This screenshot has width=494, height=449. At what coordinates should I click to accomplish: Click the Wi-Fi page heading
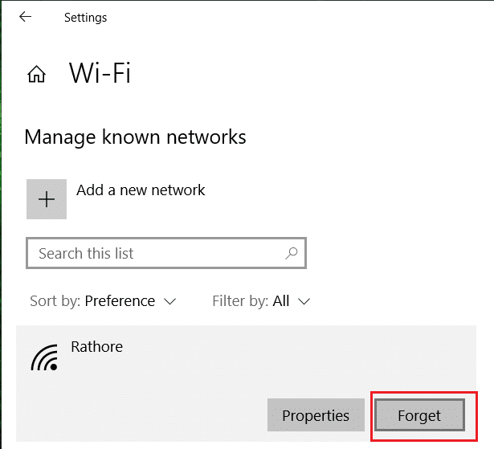tap(100, 74)
